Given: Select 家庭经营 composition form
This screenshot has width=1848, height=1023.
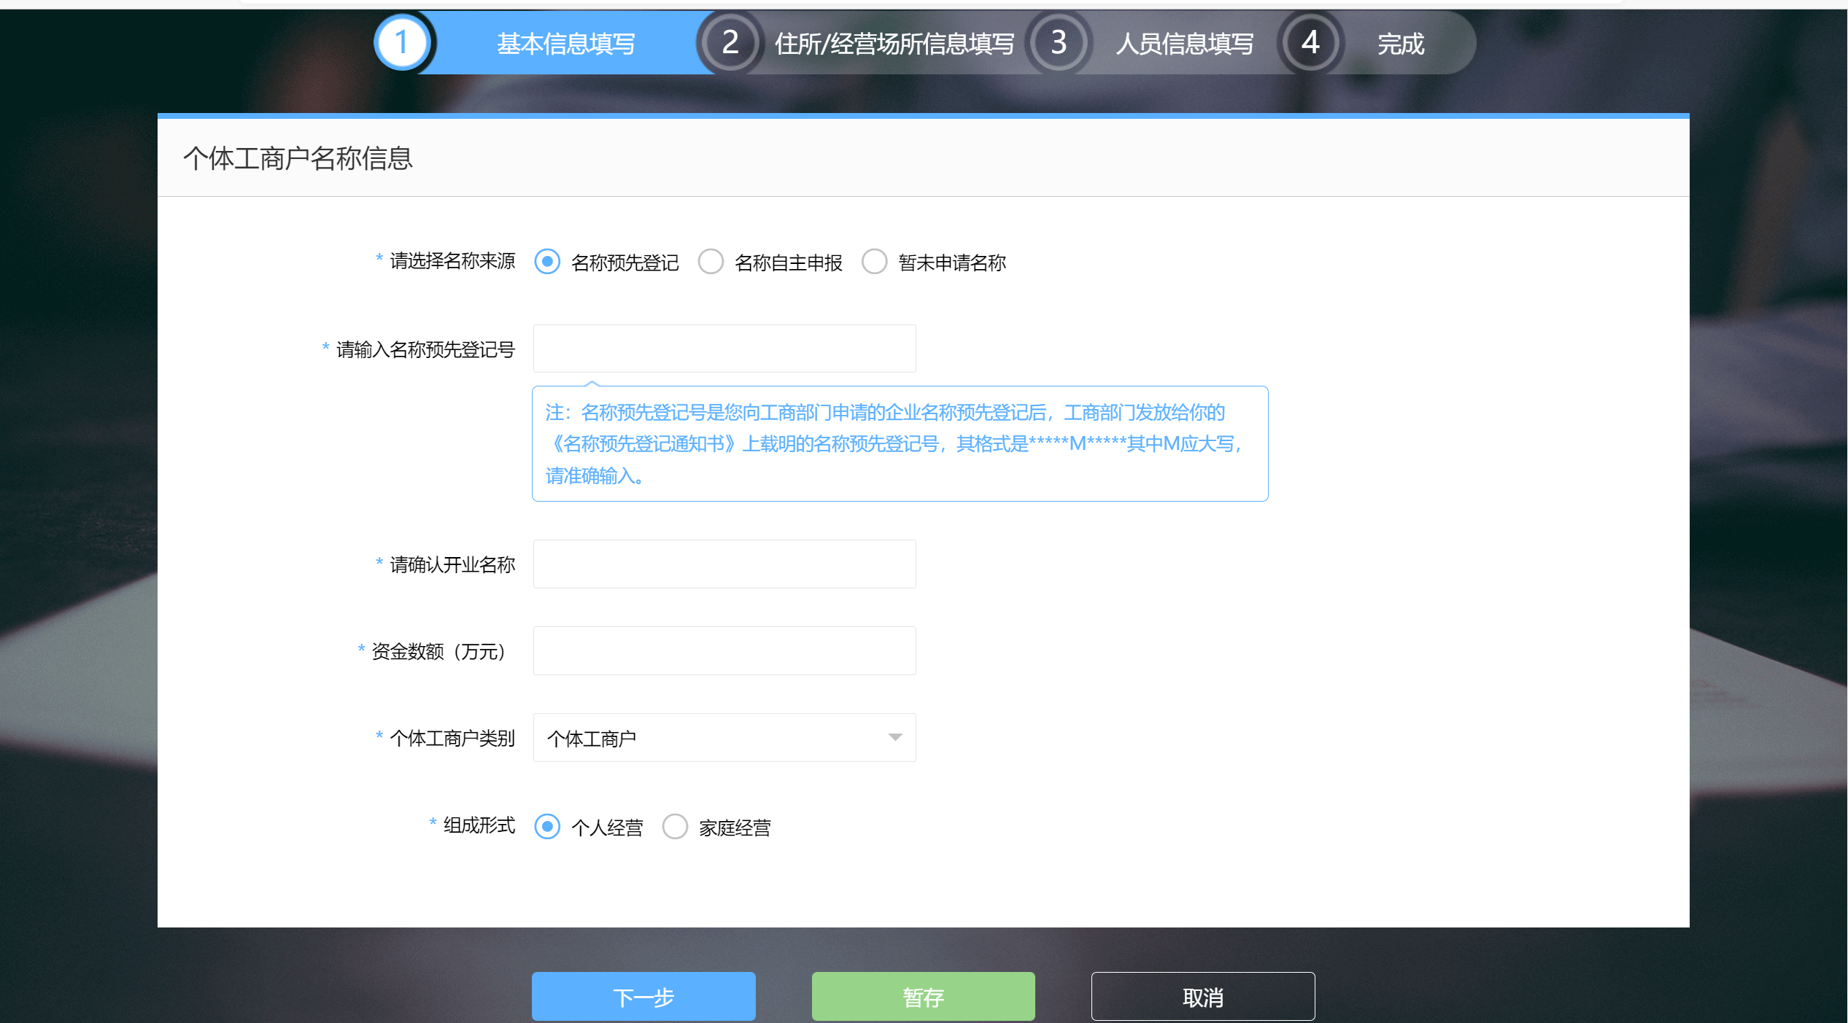Looking at the screenshot, I should pos(675,827).
